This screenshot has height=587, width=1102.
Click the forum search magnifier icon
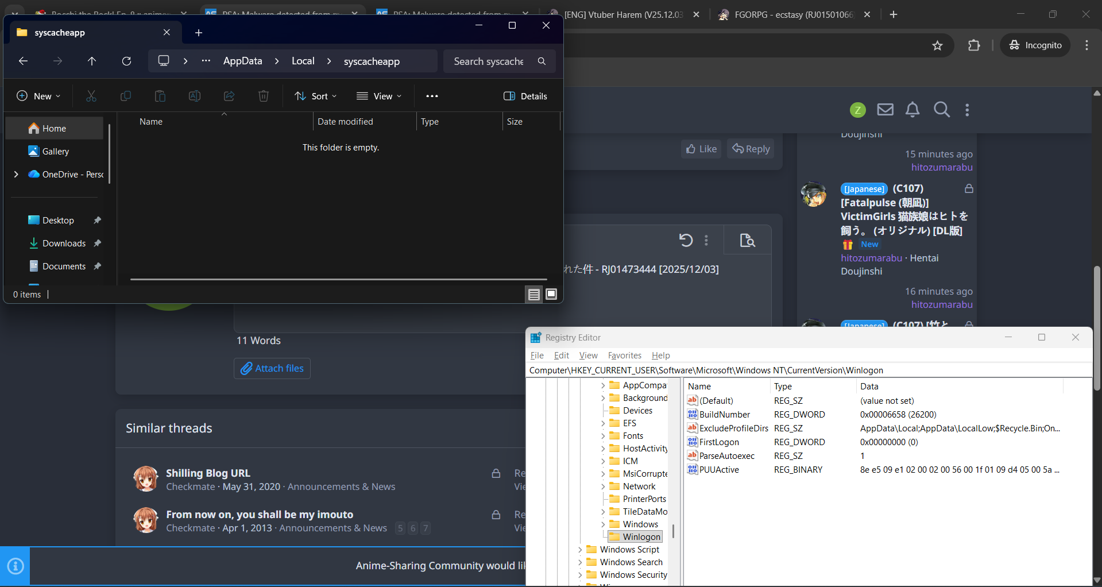(942, 109)
